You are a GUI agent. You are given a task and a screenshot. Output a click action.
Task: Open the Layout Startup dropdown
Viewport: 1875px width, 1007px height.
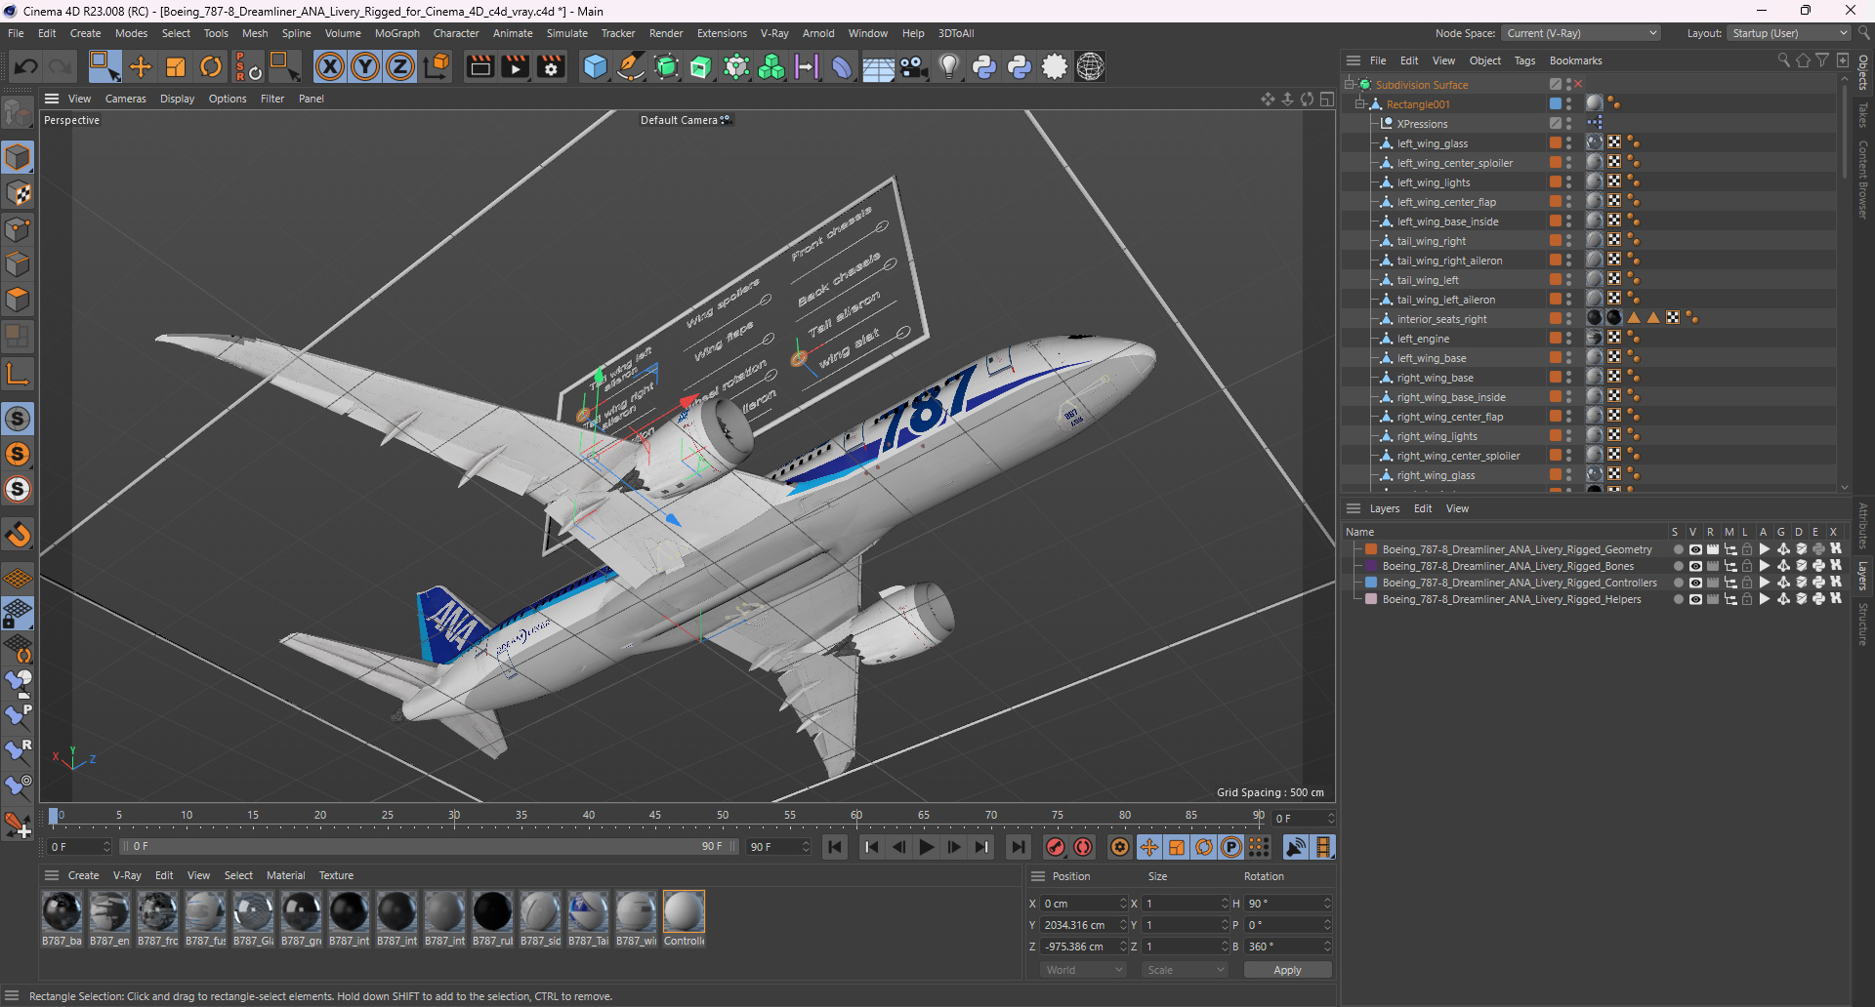(1788, 33)
